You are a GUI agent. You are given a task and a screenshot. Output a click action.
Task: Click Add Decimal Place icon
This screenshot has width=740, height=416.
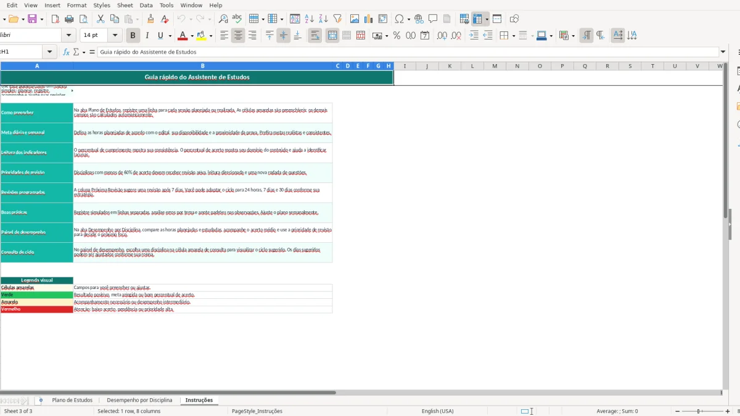(442, 36)
